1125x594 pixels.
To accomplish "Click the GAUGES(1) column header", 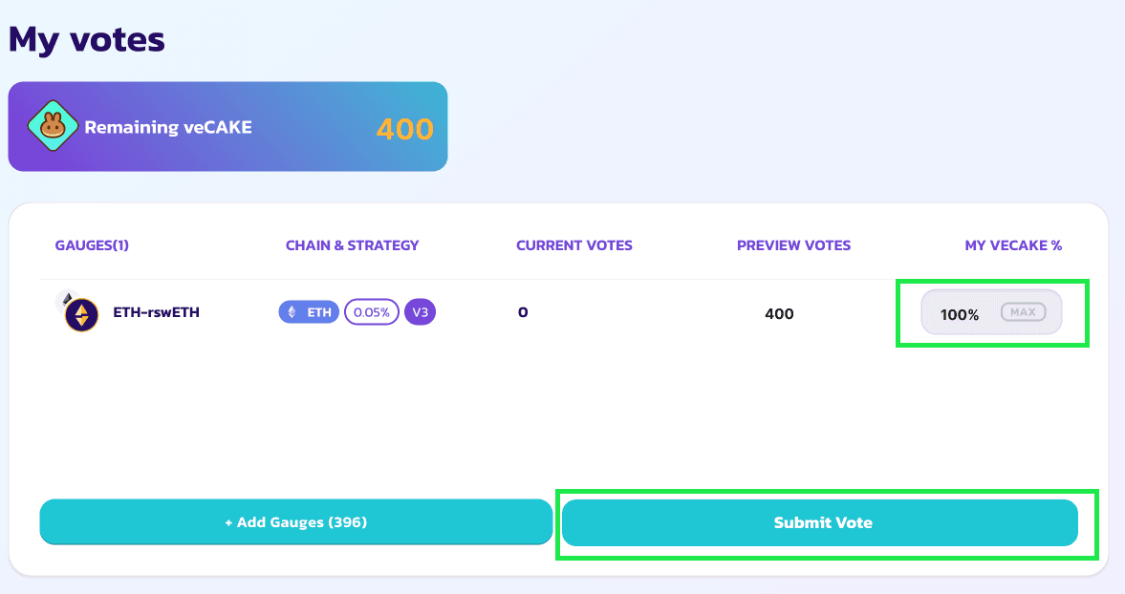I will 92,245.
